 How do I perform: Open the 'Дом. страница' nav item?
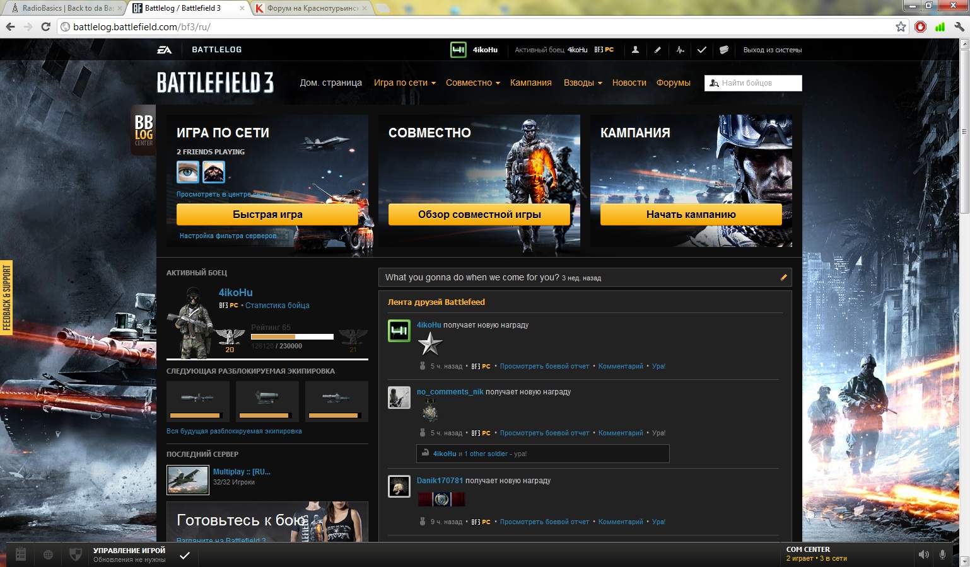331,83
